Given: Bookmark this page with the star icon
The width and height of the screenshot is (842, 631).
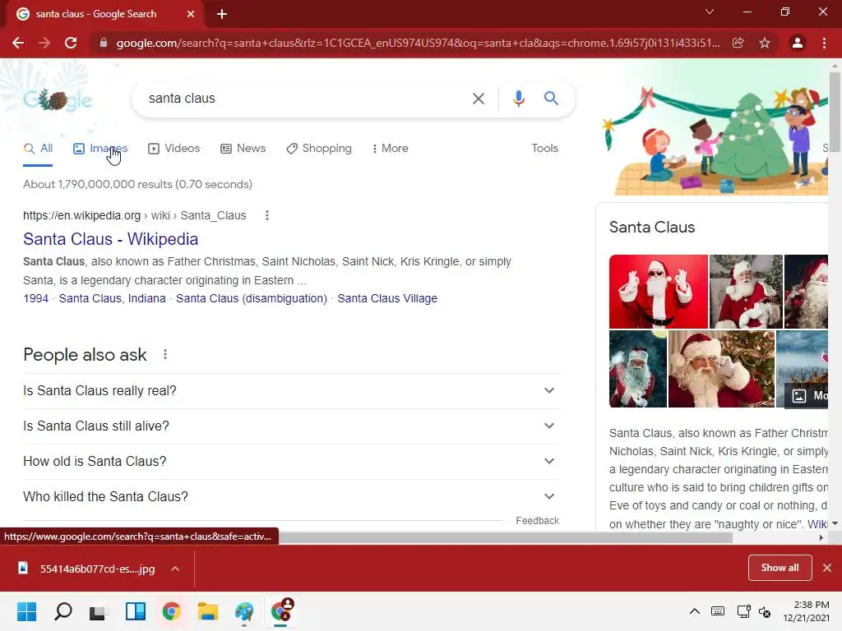Looking at the screenshot, I should click(x=765, y=43).
